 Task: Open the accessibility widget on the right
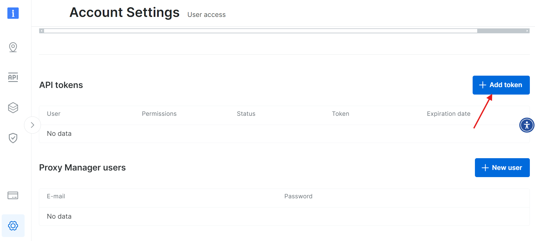[x=527, y=125]
